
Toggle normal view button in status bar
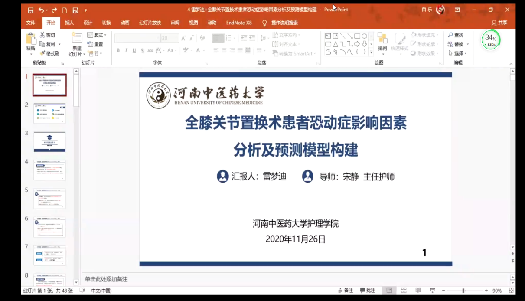coord(389,291)
